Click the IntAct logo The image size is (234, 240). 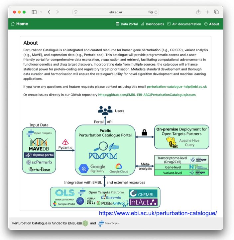(143, 202)
